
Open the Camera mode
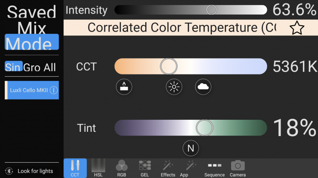(x=238, y=168)
